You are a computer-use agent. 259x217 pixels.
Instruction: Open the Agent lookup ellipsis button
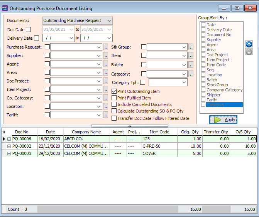105,64
